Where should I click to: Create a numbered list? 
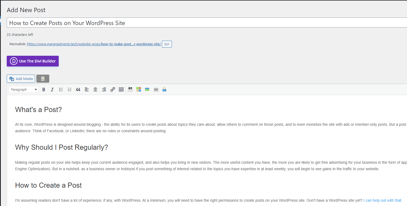click(x=69, y=89)
